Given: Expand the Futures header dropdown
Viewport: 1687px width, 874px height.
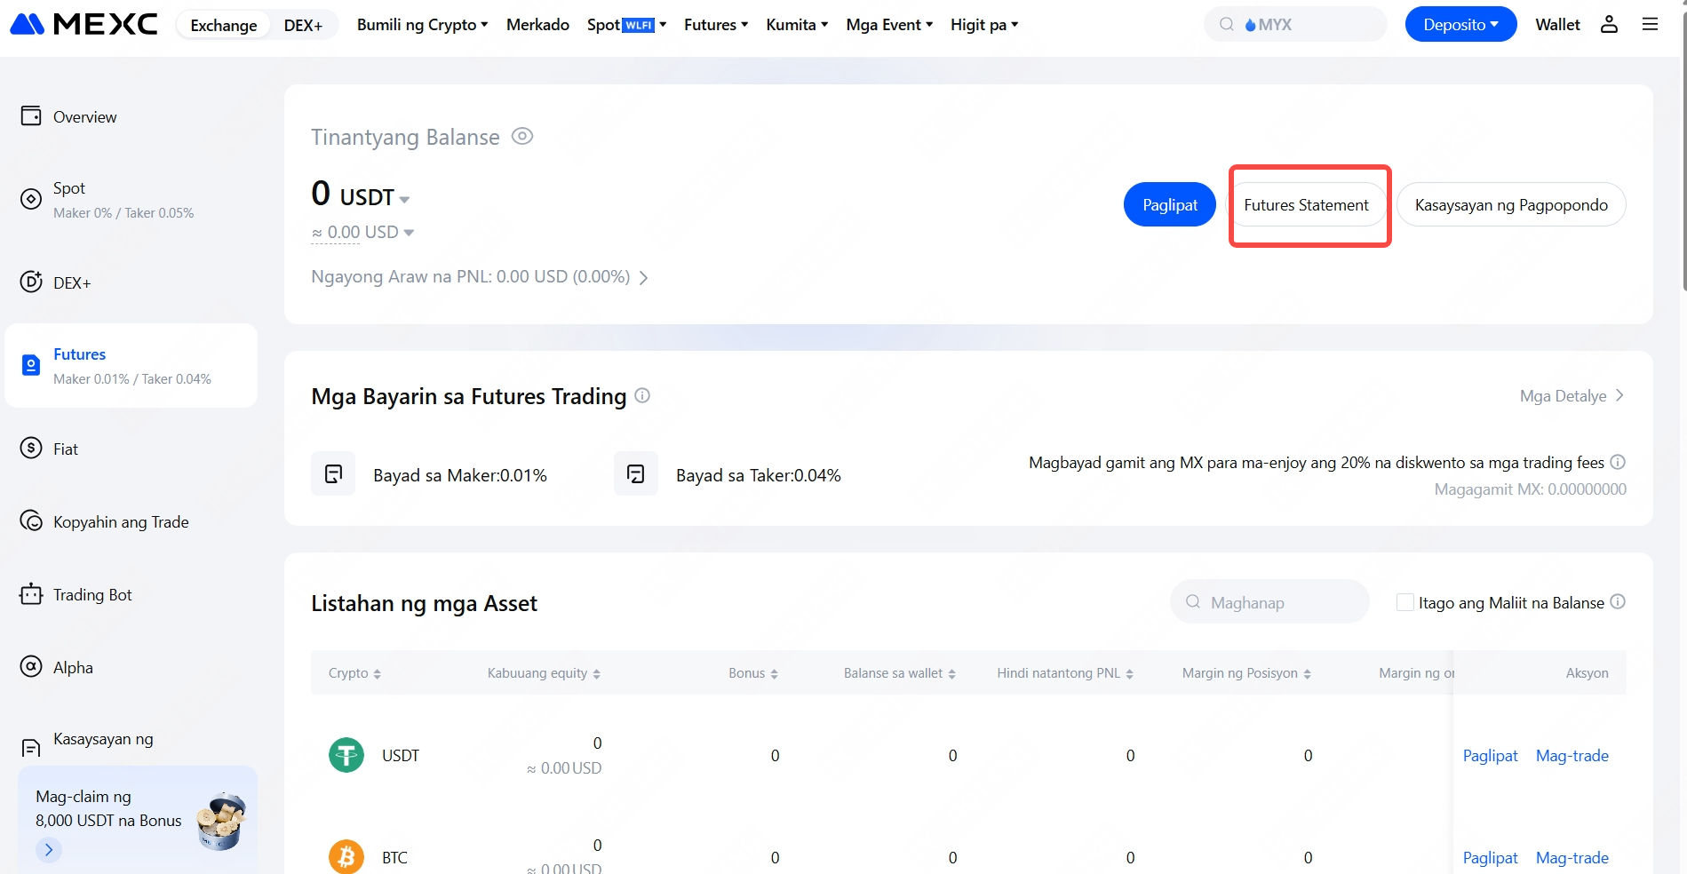Looking at the screenshot, I should point(716,25).
